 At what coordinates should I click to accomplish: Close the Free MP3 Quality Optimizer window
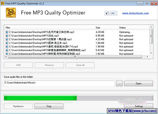click(x=154, y=3)
